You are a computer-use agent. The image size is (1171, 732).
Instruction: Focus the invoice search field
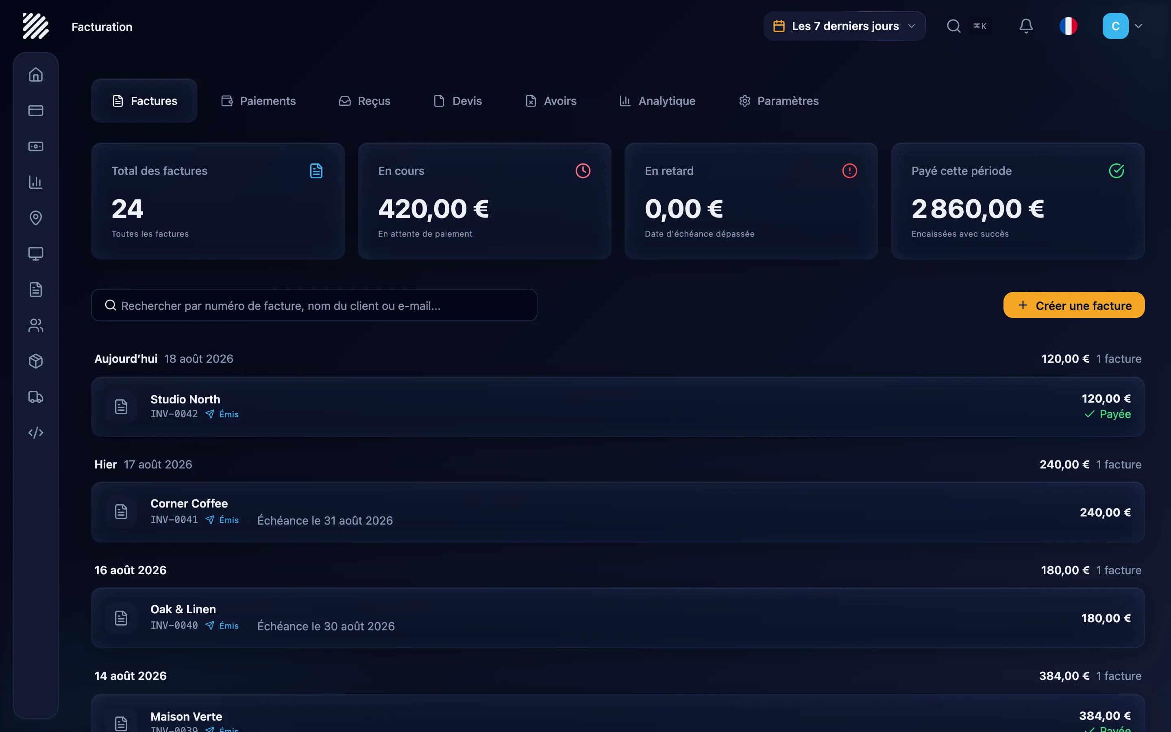click(x=314, y=305)
